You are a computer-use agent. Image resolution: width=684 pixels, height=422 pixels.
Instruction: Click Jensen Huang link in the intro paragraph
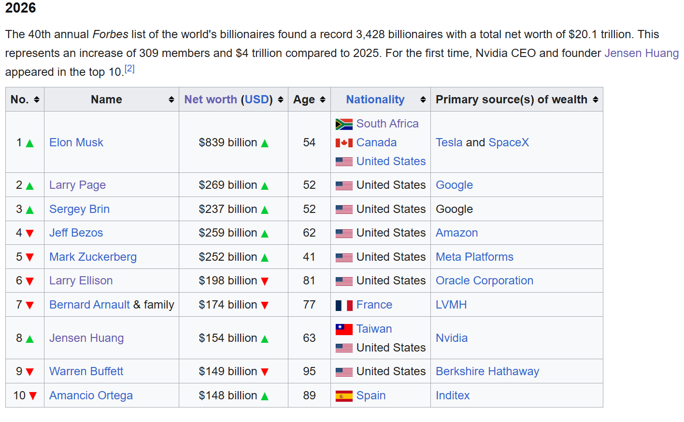point(641,53)
